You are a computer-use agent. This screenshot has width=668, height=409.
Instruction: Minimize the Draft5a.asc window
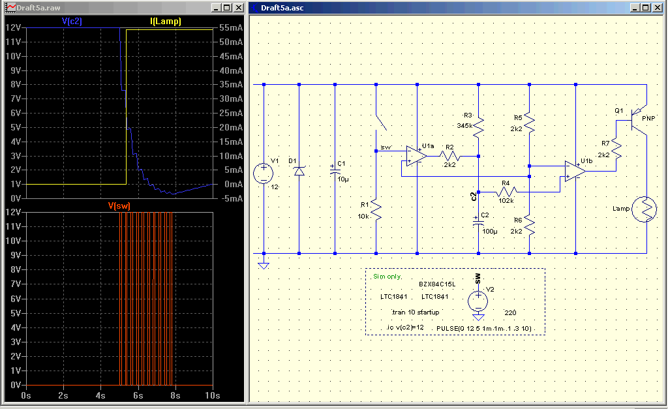click(x=635, y=8)
